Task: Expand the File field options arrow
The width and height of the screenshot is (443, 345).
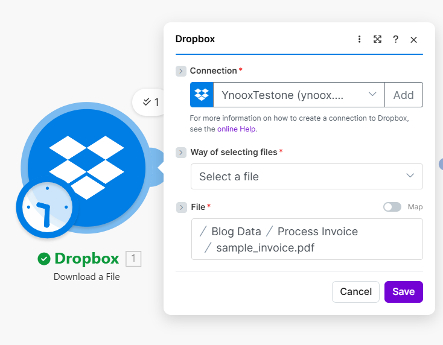Action: (x=182, y=207)
